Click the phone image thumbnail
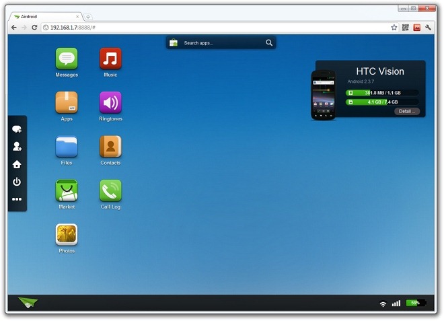 (x=324, y=95)
